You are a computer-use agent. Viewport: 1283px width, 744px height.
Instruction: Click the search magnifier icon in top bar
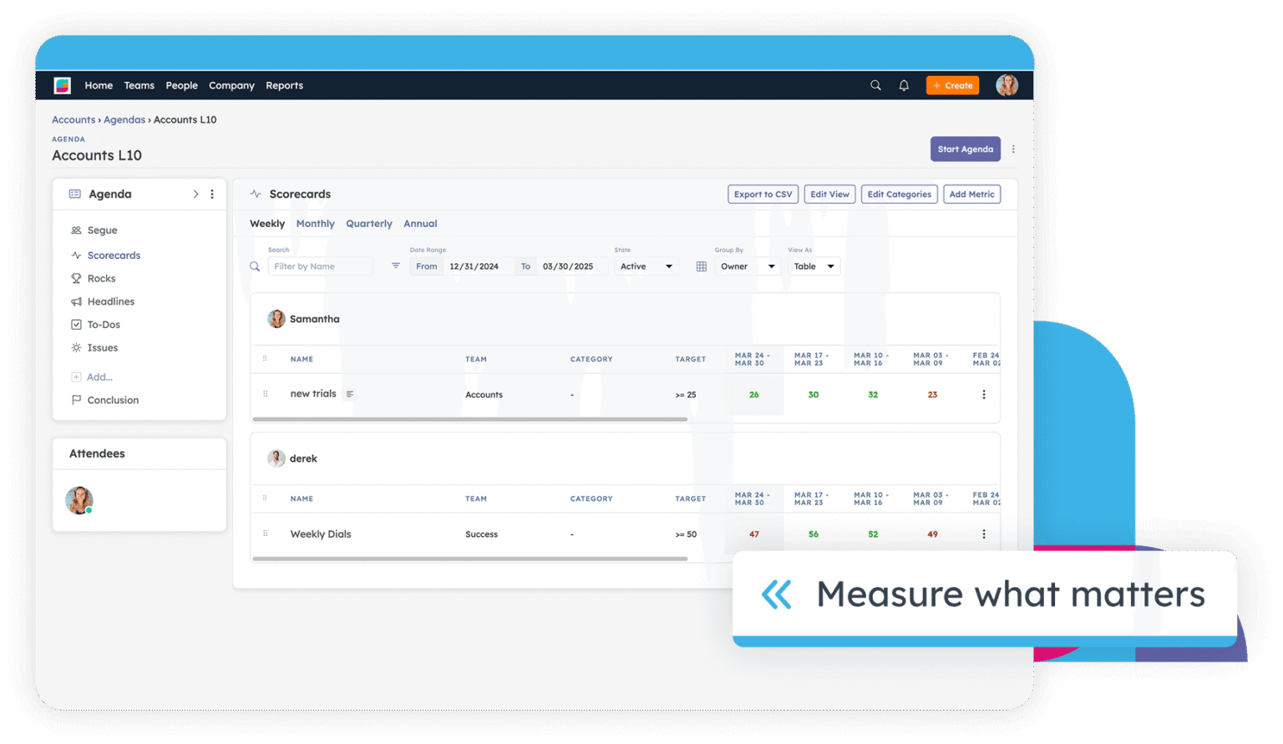[875, 85]
